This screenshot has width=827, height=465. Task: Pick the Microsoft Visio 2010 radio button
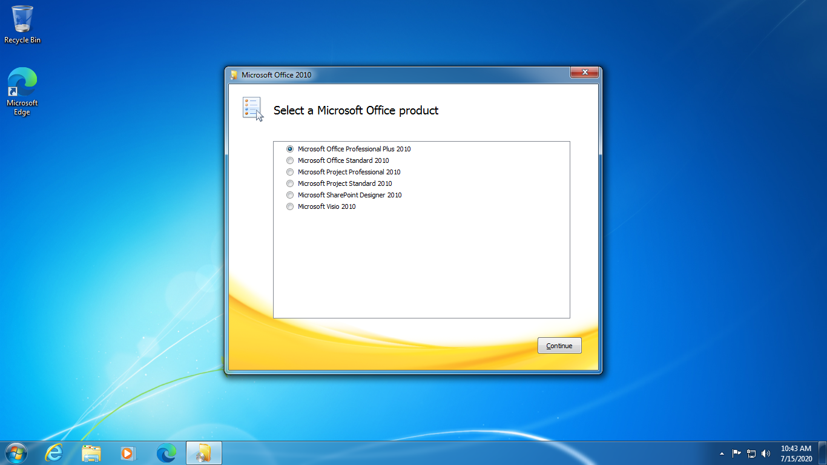[290, 206]
